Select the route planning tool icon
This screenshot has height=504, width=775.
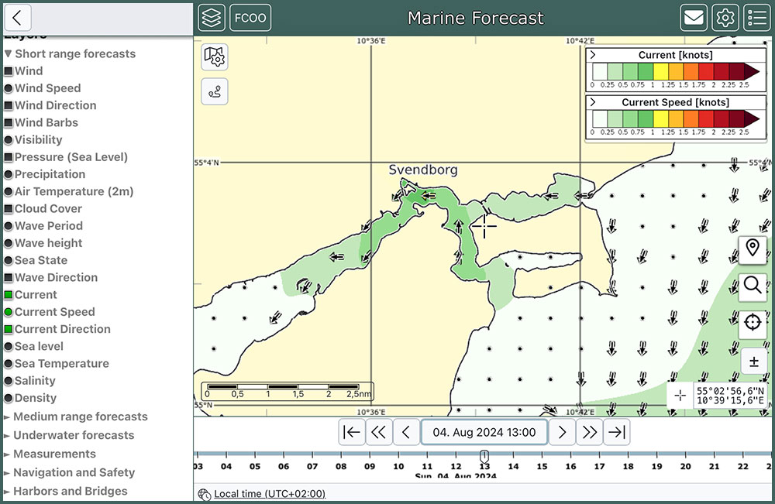point(215,91)
